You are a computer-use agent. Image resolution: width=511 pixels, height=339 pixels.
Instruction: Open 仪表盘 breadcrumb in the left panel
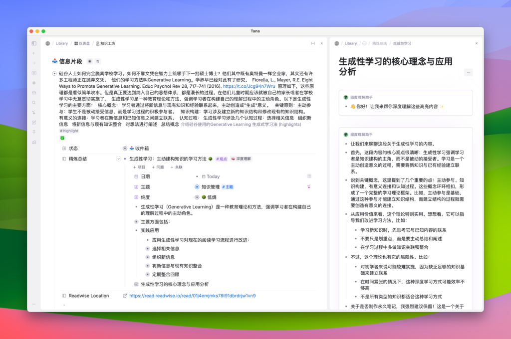(x=82, y=43)
